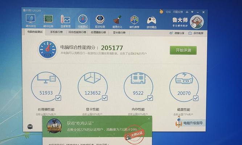The image size is (242, 145).
Task: Click the memory chip icon above 9522
Action: pyautogui.click(x=138, y=78)
